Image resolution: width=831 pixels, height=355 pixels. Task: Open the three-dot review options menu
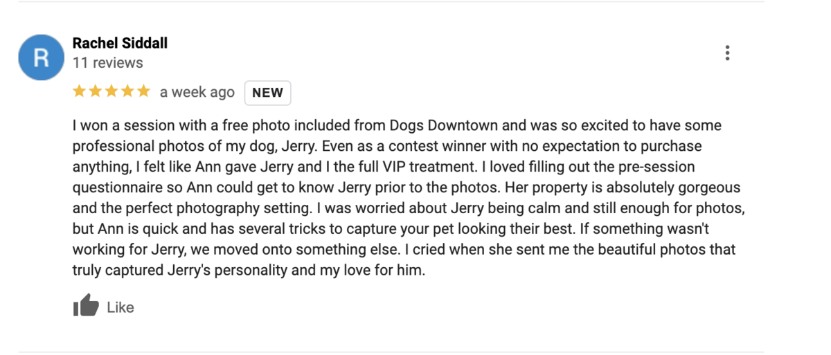pyautogui.click(x=727, y=53)
